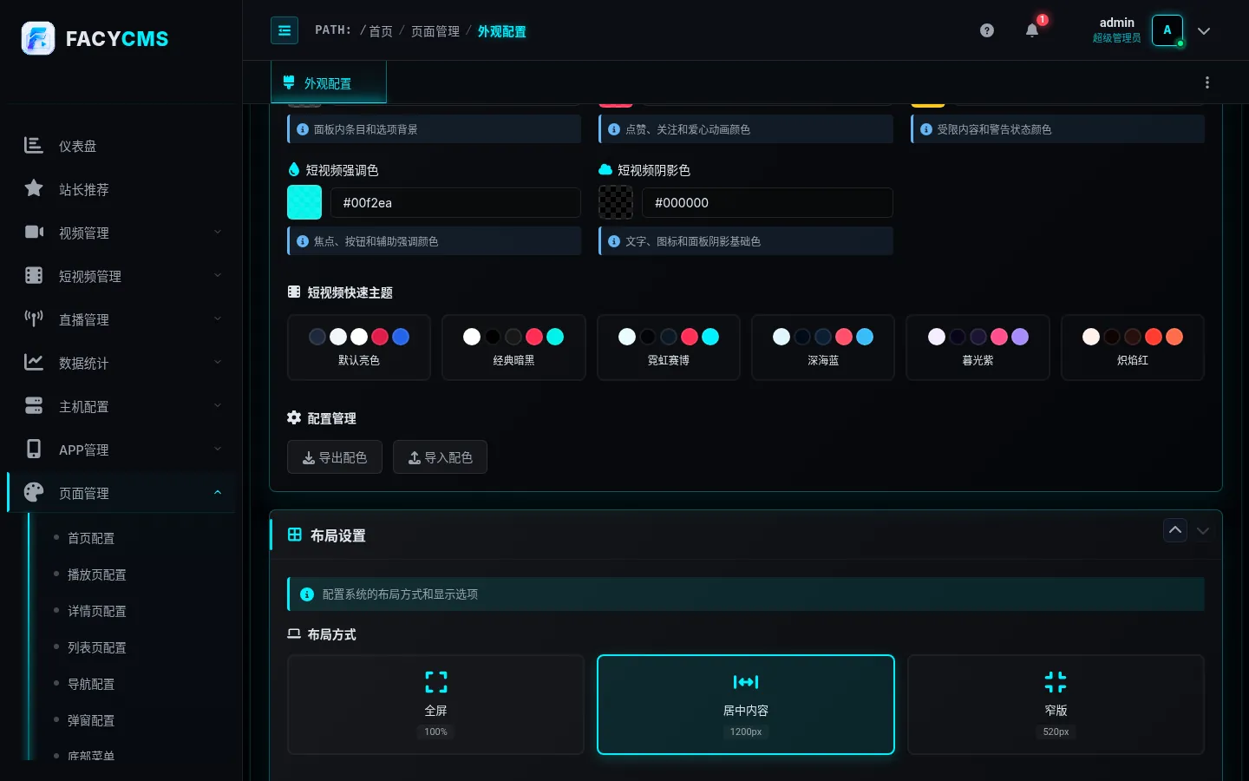Collapse the 布局设置 panel with up chevron
Image resolution: width=1249 pixels, height=781 pixels.
1175,530
